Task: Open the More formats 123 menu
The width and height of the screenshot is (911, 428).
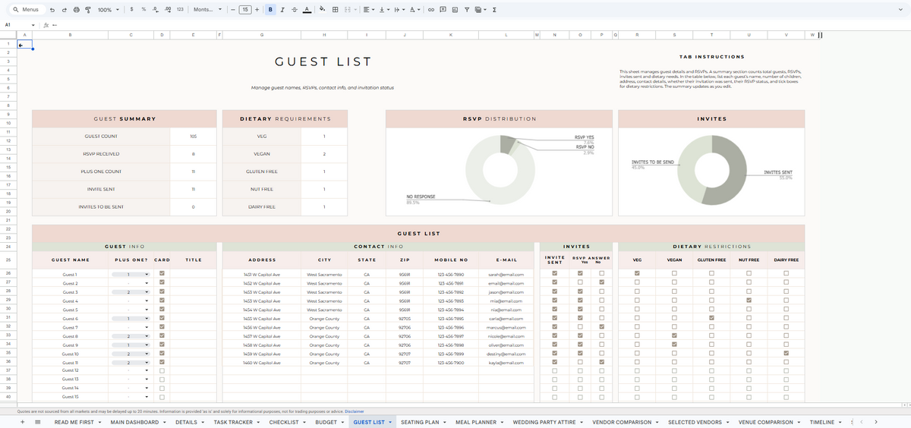Action: tap(180, 9)
